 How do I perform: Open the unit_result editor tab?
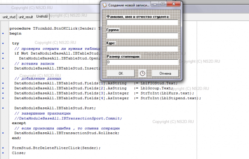(x=26, y=17)
